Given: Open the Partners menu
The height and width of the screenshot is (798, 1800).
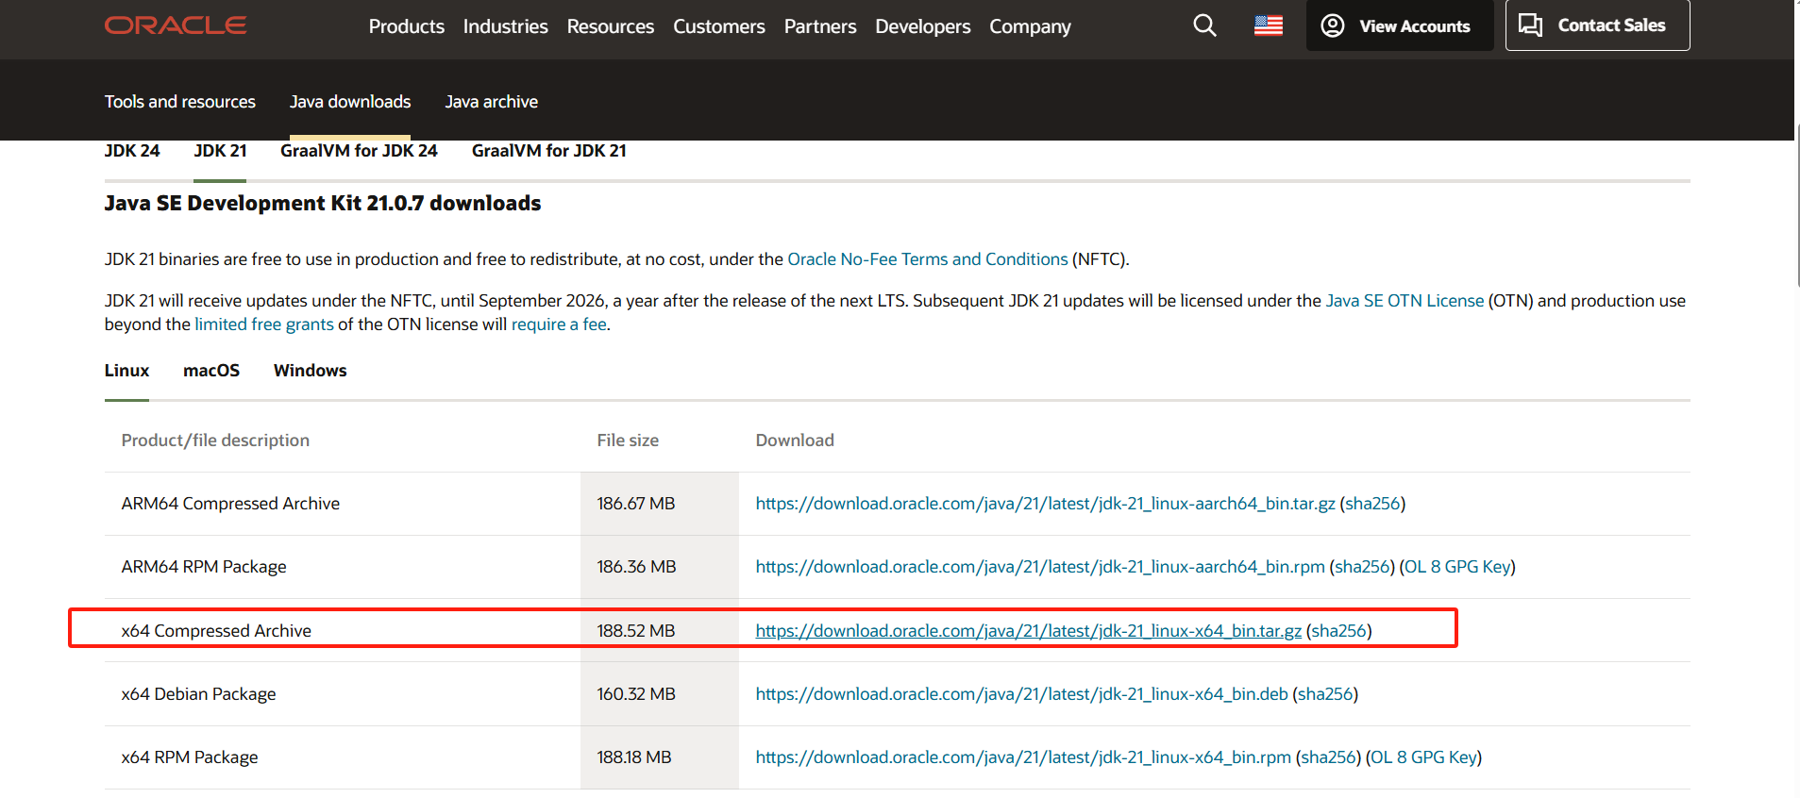Looking at the screenshot, I should tap(820, 26).
